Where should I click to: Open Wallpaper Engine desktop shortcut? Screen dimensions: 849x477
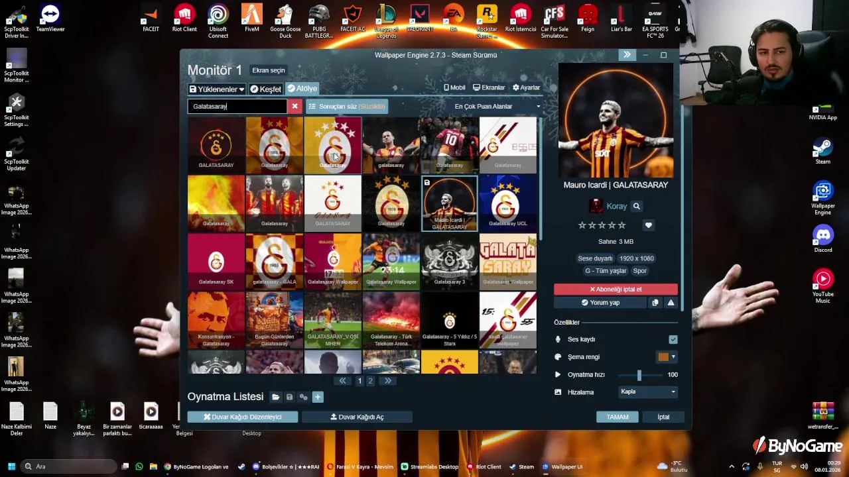click(822, 197)
